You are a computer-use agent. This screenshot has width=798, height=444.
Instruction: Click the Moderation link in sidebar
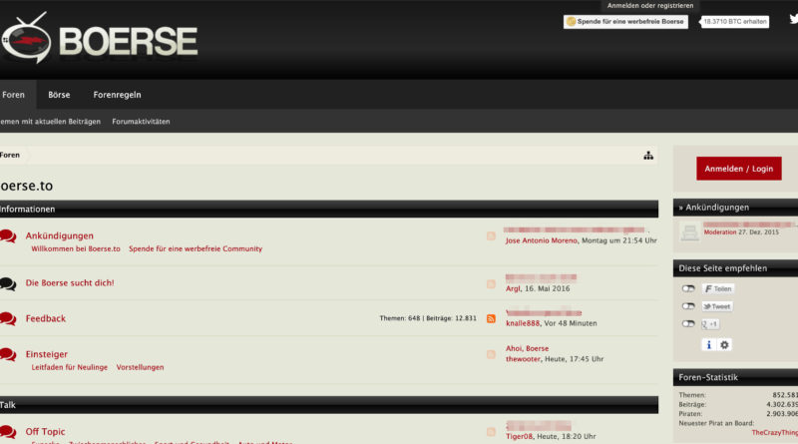[720, 232]
